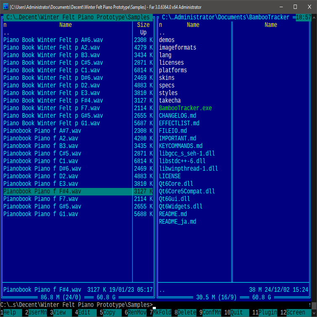Open the 9 ConfMn function key
Screen dimensions: 317x317
210,312
